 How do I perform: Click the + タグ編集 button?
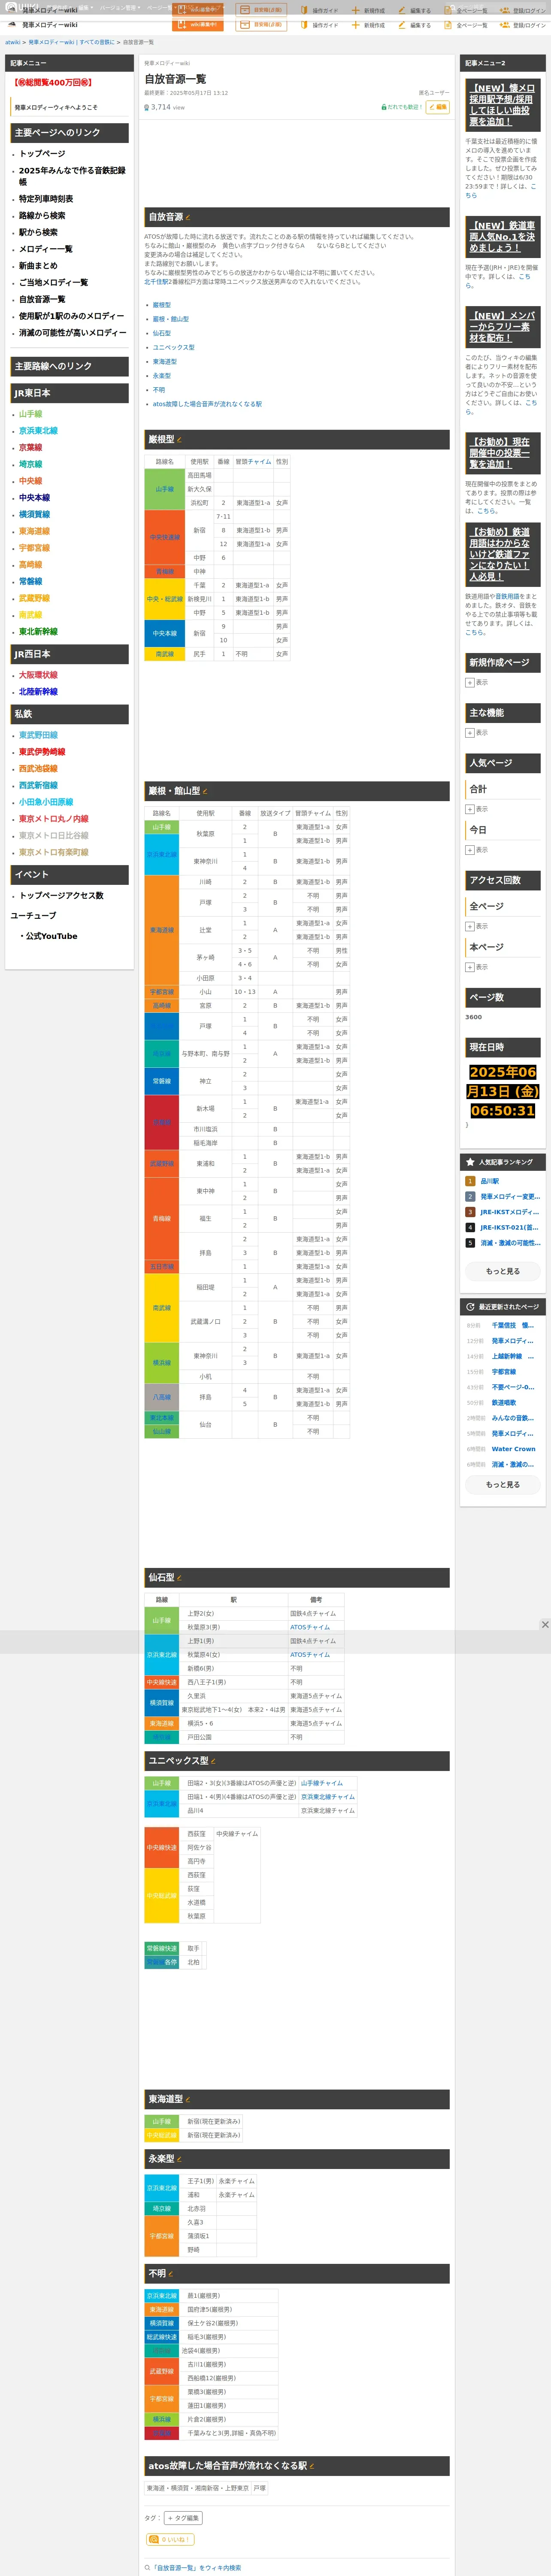pyautogui.click(x=183, y=2518)
